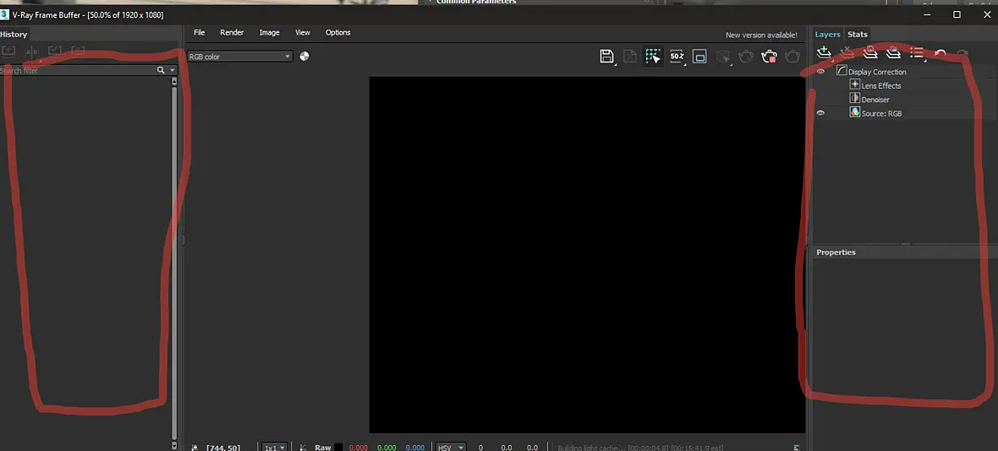
Task: Create a new layer with green plus icon
Action: point(824,52)
